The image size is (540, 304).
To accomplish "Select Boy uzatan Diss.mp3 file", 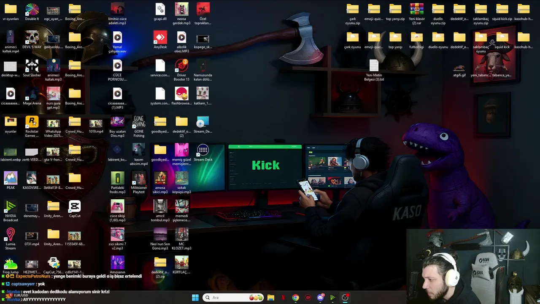I will click(118, 127).
